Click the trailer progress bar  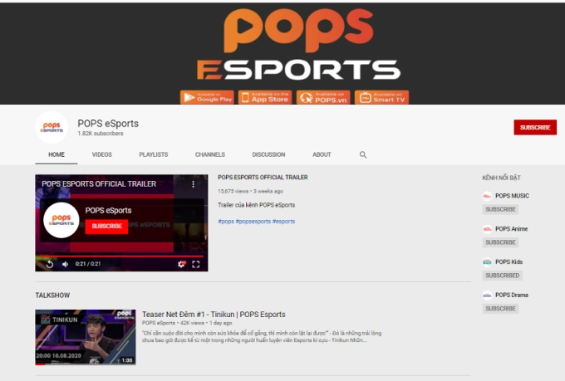point(121,256)
